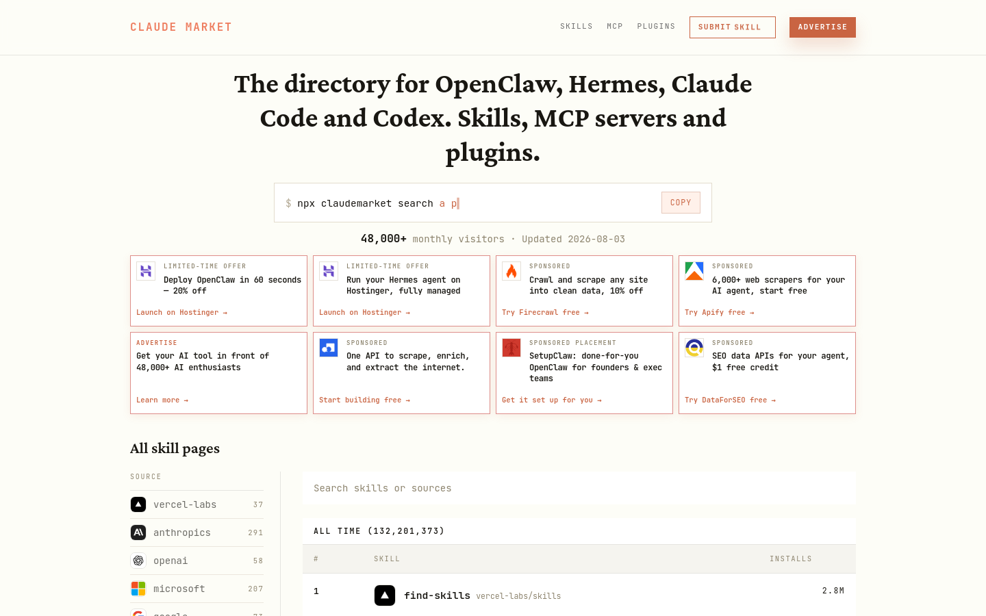Click the openai logo icon in the Source list
The width and height of the screenshot is (986, 616).
138,561
